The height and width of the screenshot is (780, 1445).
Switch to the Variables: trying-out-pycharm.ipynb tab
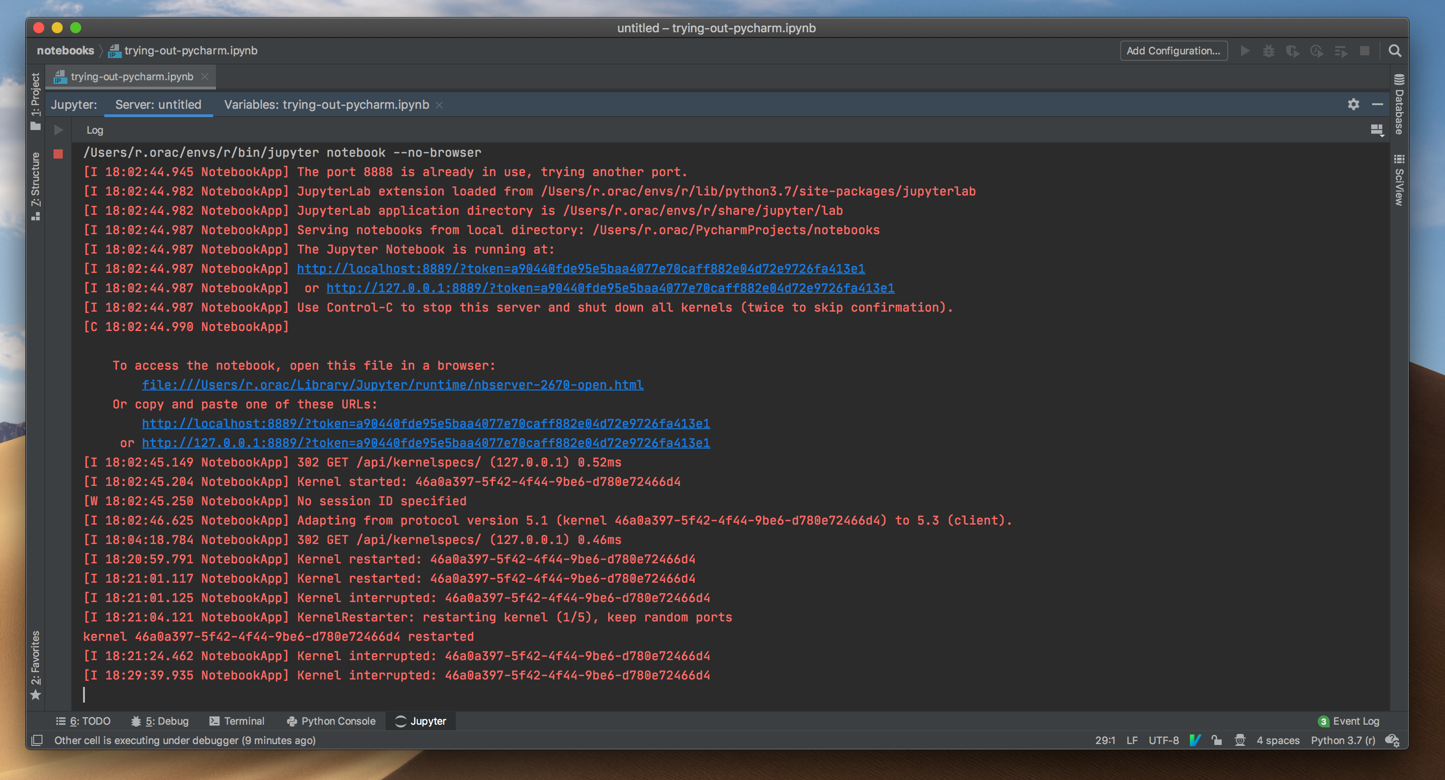(327, 105)
